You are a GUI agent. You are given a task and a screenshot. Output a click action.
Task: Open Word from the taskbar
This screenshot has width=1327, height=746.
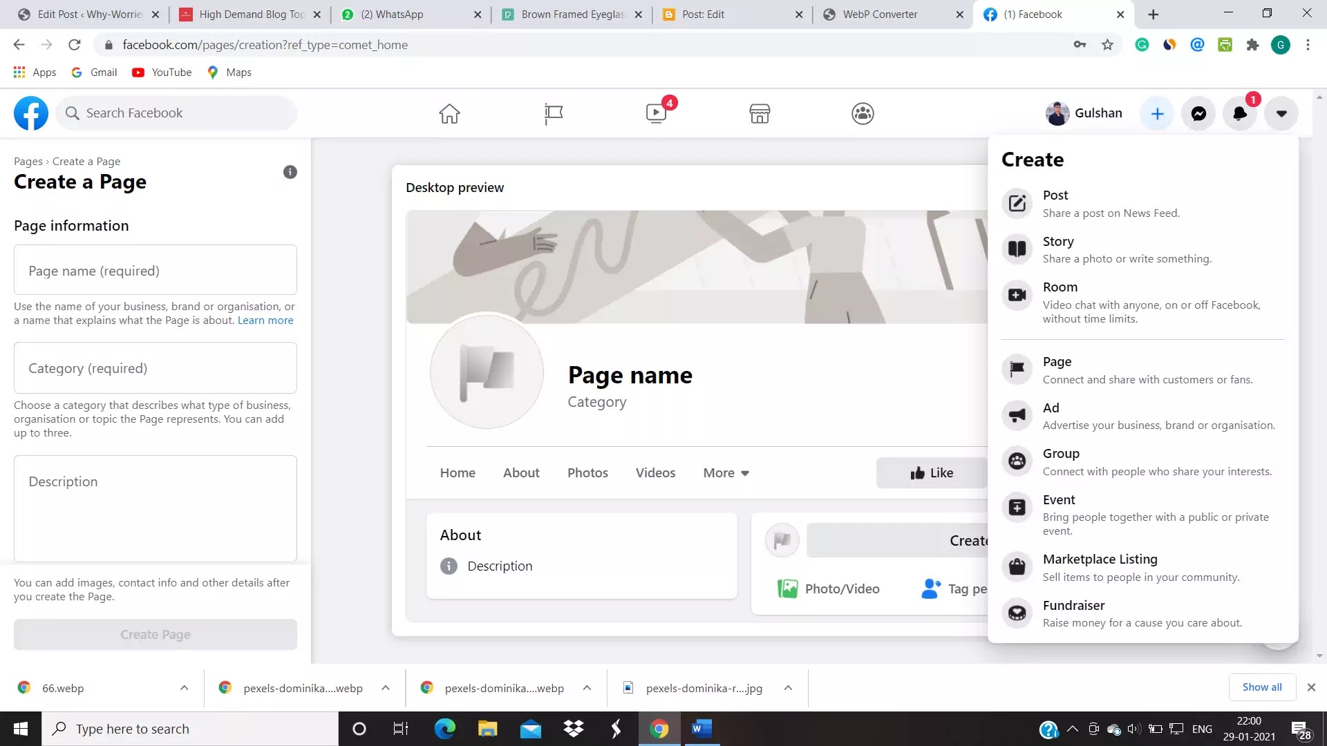point(702,729)
